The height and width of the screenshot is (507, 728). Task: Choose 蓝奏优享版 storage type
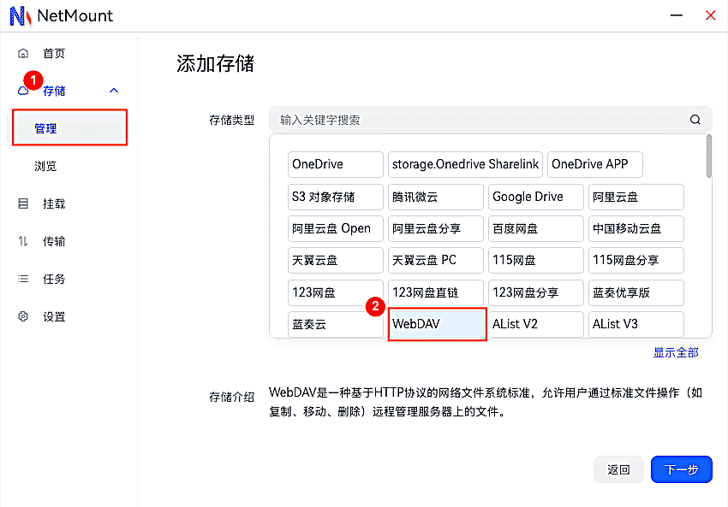click(x=636, y=292)
